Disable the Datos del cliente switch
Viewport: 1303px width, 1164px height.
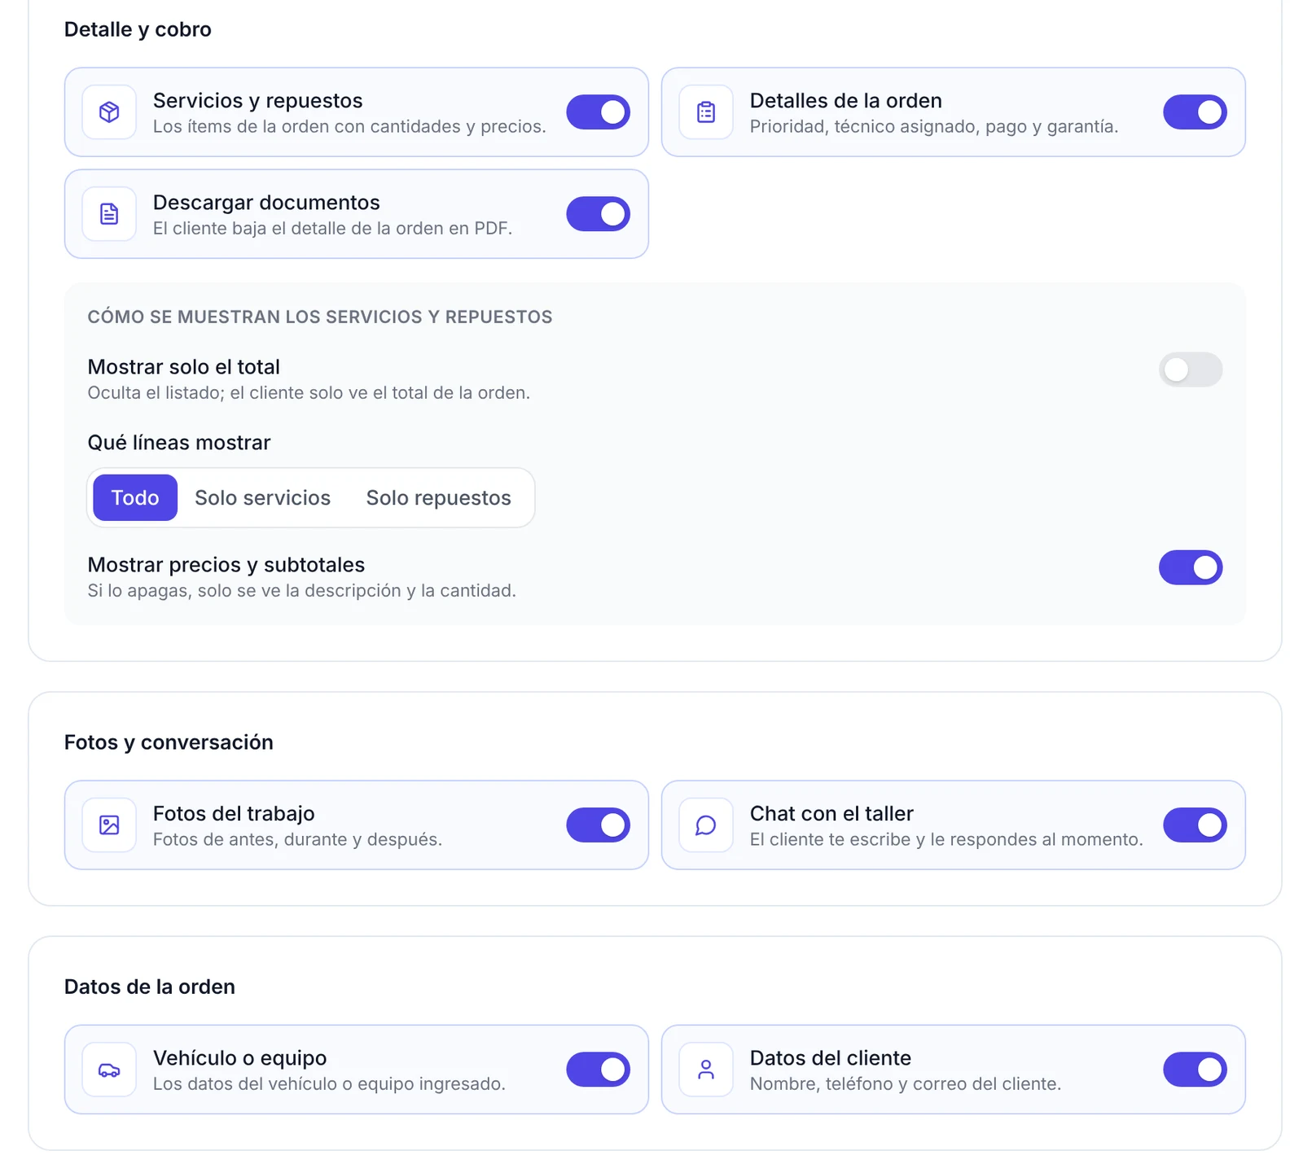(1195, 1070)
